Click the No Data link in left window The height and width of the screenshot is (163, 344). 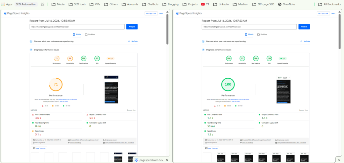[134, 41]
